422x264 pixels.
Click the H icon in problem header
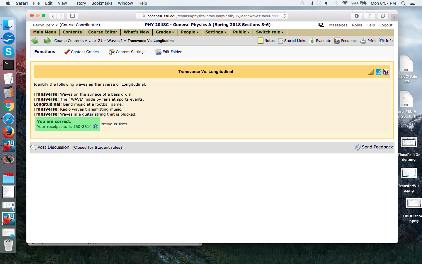pos(386,72)
